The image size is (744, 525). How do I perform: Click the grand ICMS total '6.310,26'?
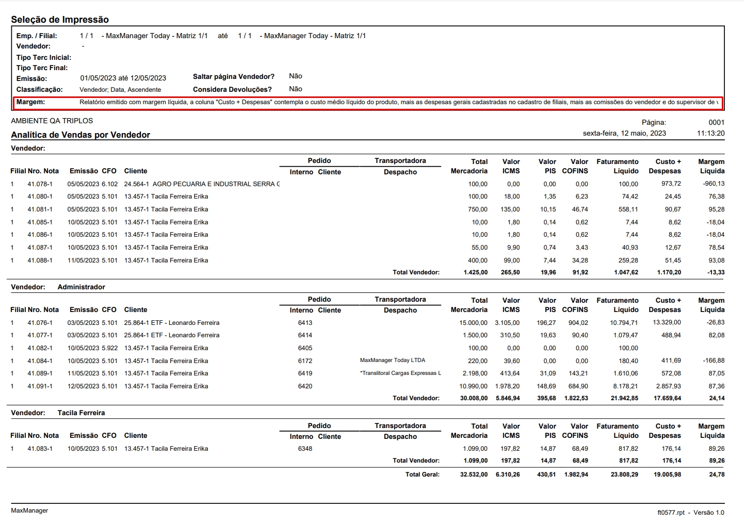tap(508, 474)
